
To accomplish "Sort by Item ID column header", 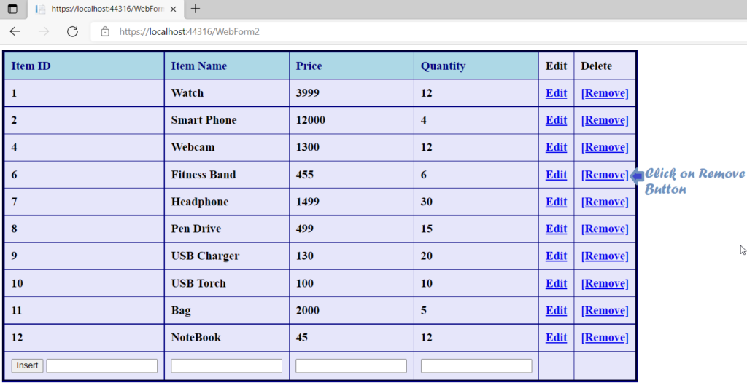I will tap(31, 66).
